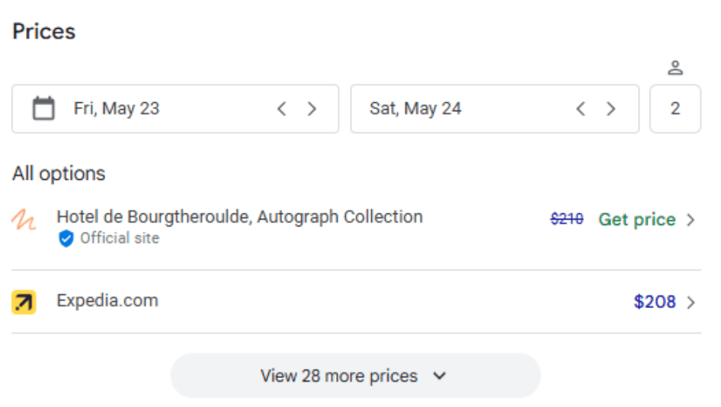Click the person guests icon

pyautogui.click(x=675, y=68)
